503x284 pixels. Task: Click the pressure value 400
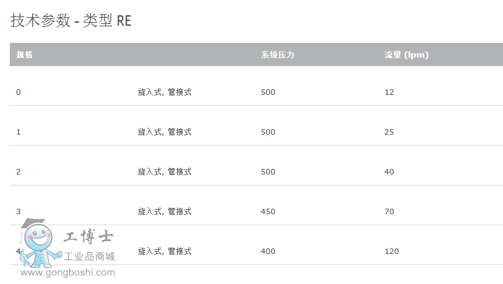point(268,252)
